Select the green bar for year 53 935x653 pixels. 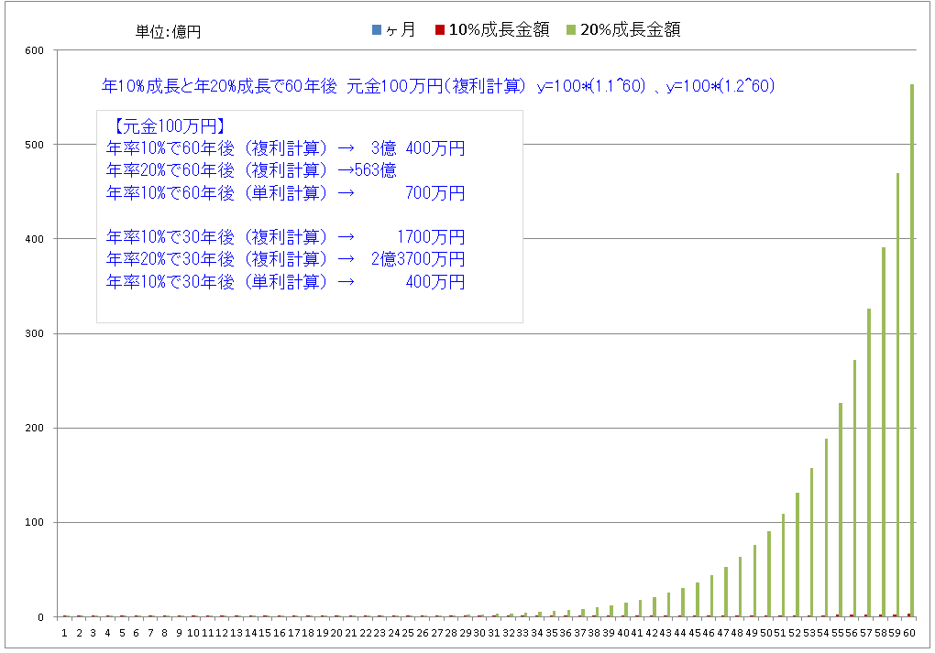click(x=812, y=542)
